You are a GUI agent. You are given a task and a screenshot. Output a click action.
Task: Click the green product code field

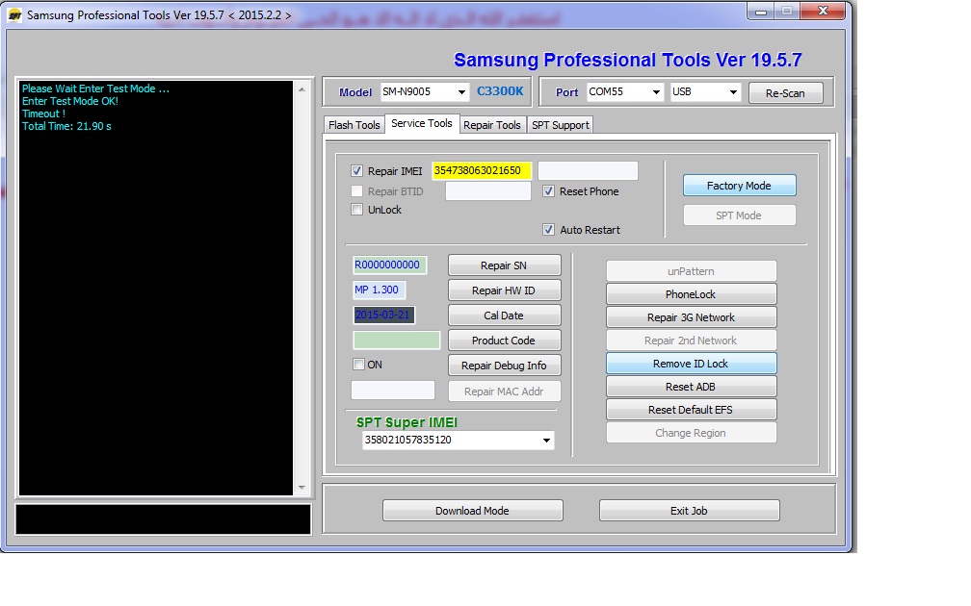point(396,341)
